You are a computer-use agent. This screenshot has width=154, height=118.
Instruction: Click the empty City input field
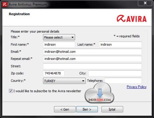coord(115,73)
